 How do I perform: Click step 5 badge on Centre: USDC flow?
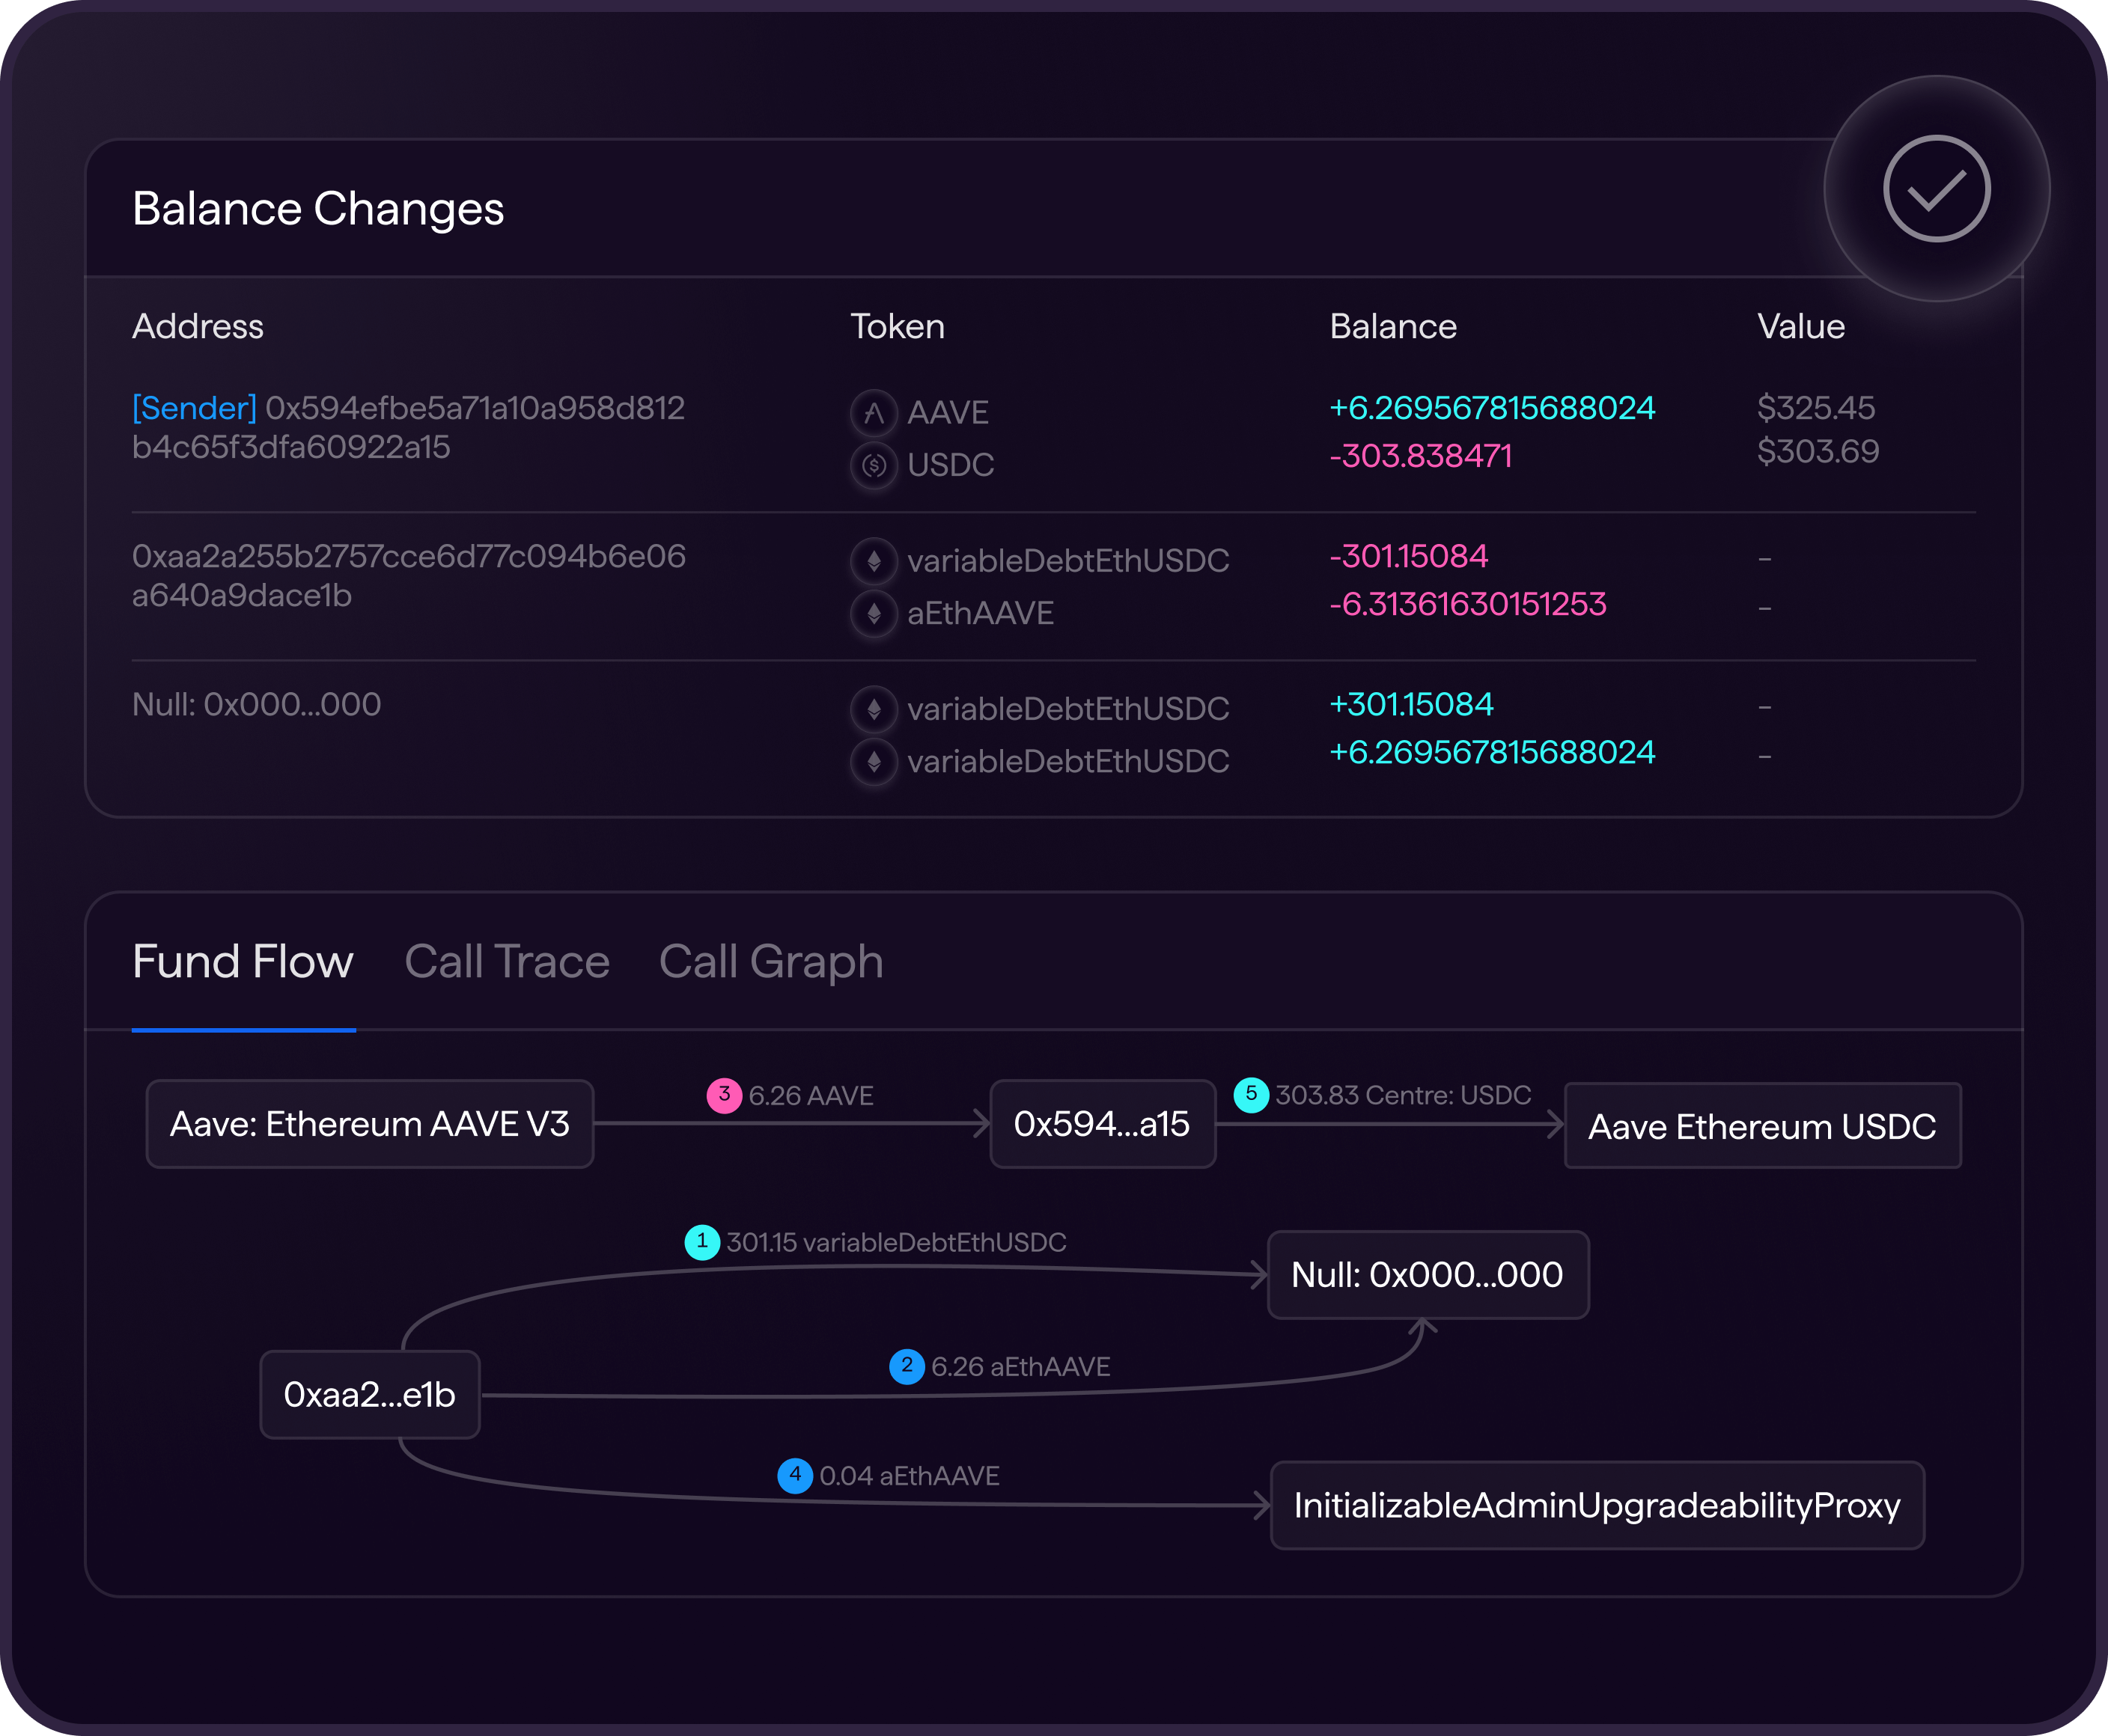pos(1251,1094)
